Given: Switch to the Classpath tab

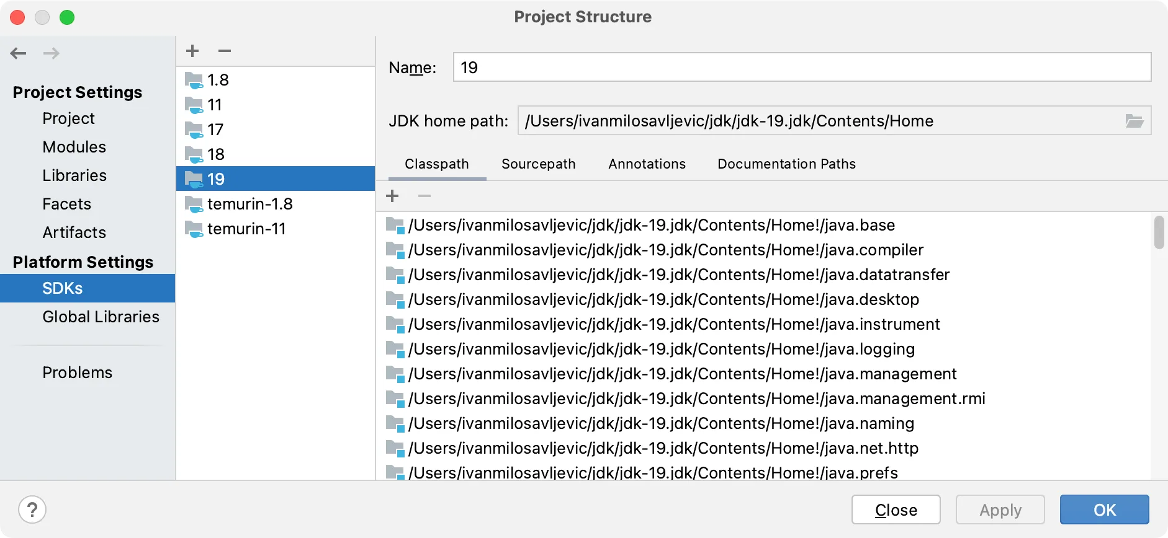Looking at the screenshot, I should point(437,164).
